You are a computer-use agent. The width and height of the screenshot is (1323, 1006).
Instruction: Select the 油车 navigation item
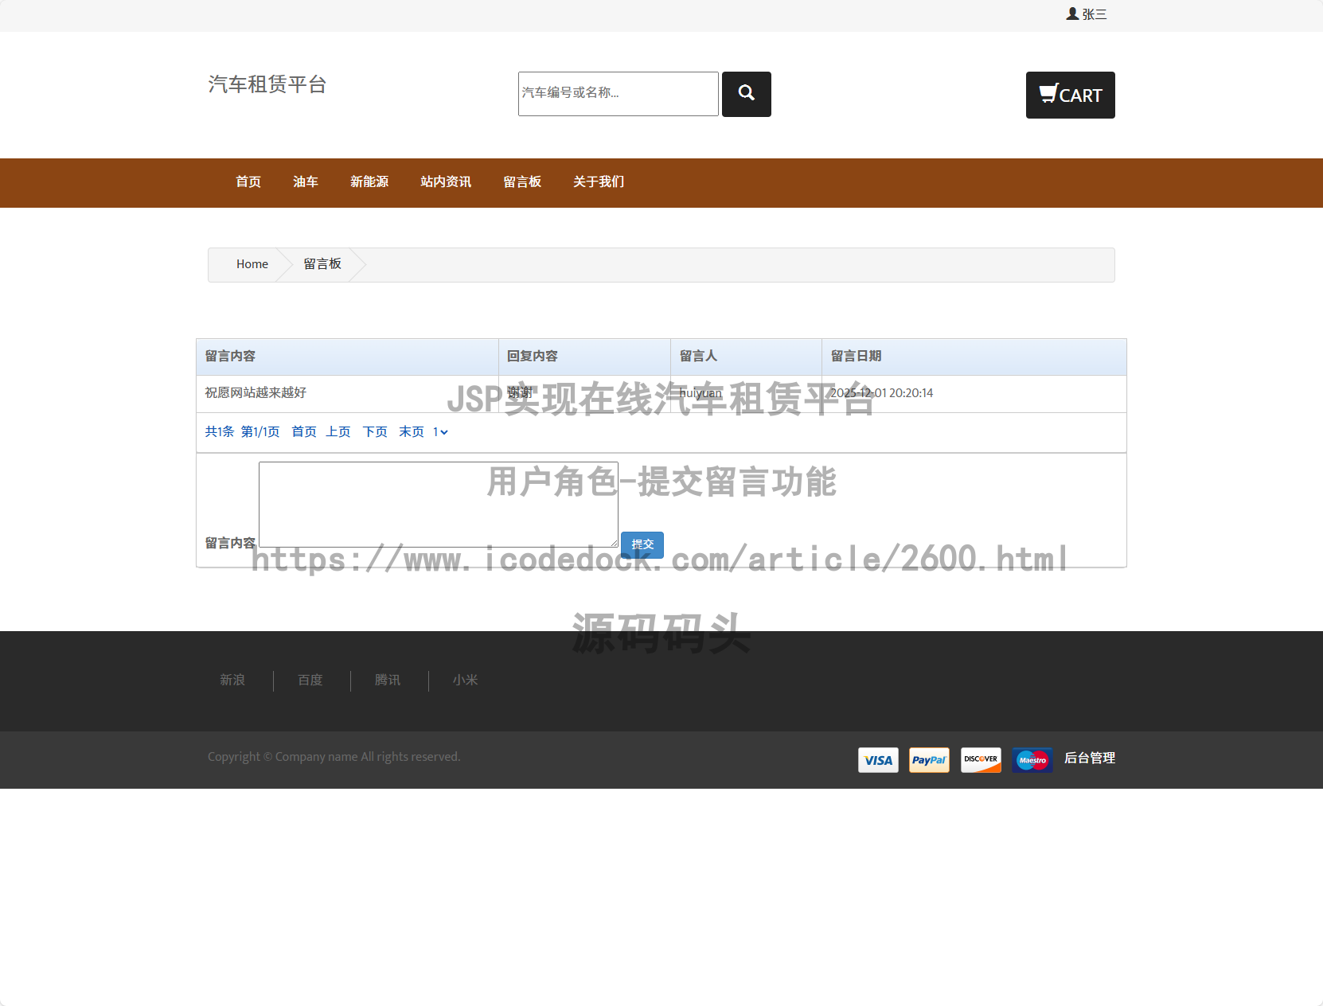point(306,182)
